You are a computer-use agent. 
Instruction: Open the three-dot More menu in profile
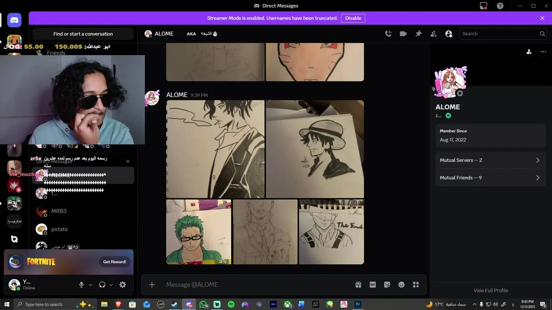coord(543,52)
